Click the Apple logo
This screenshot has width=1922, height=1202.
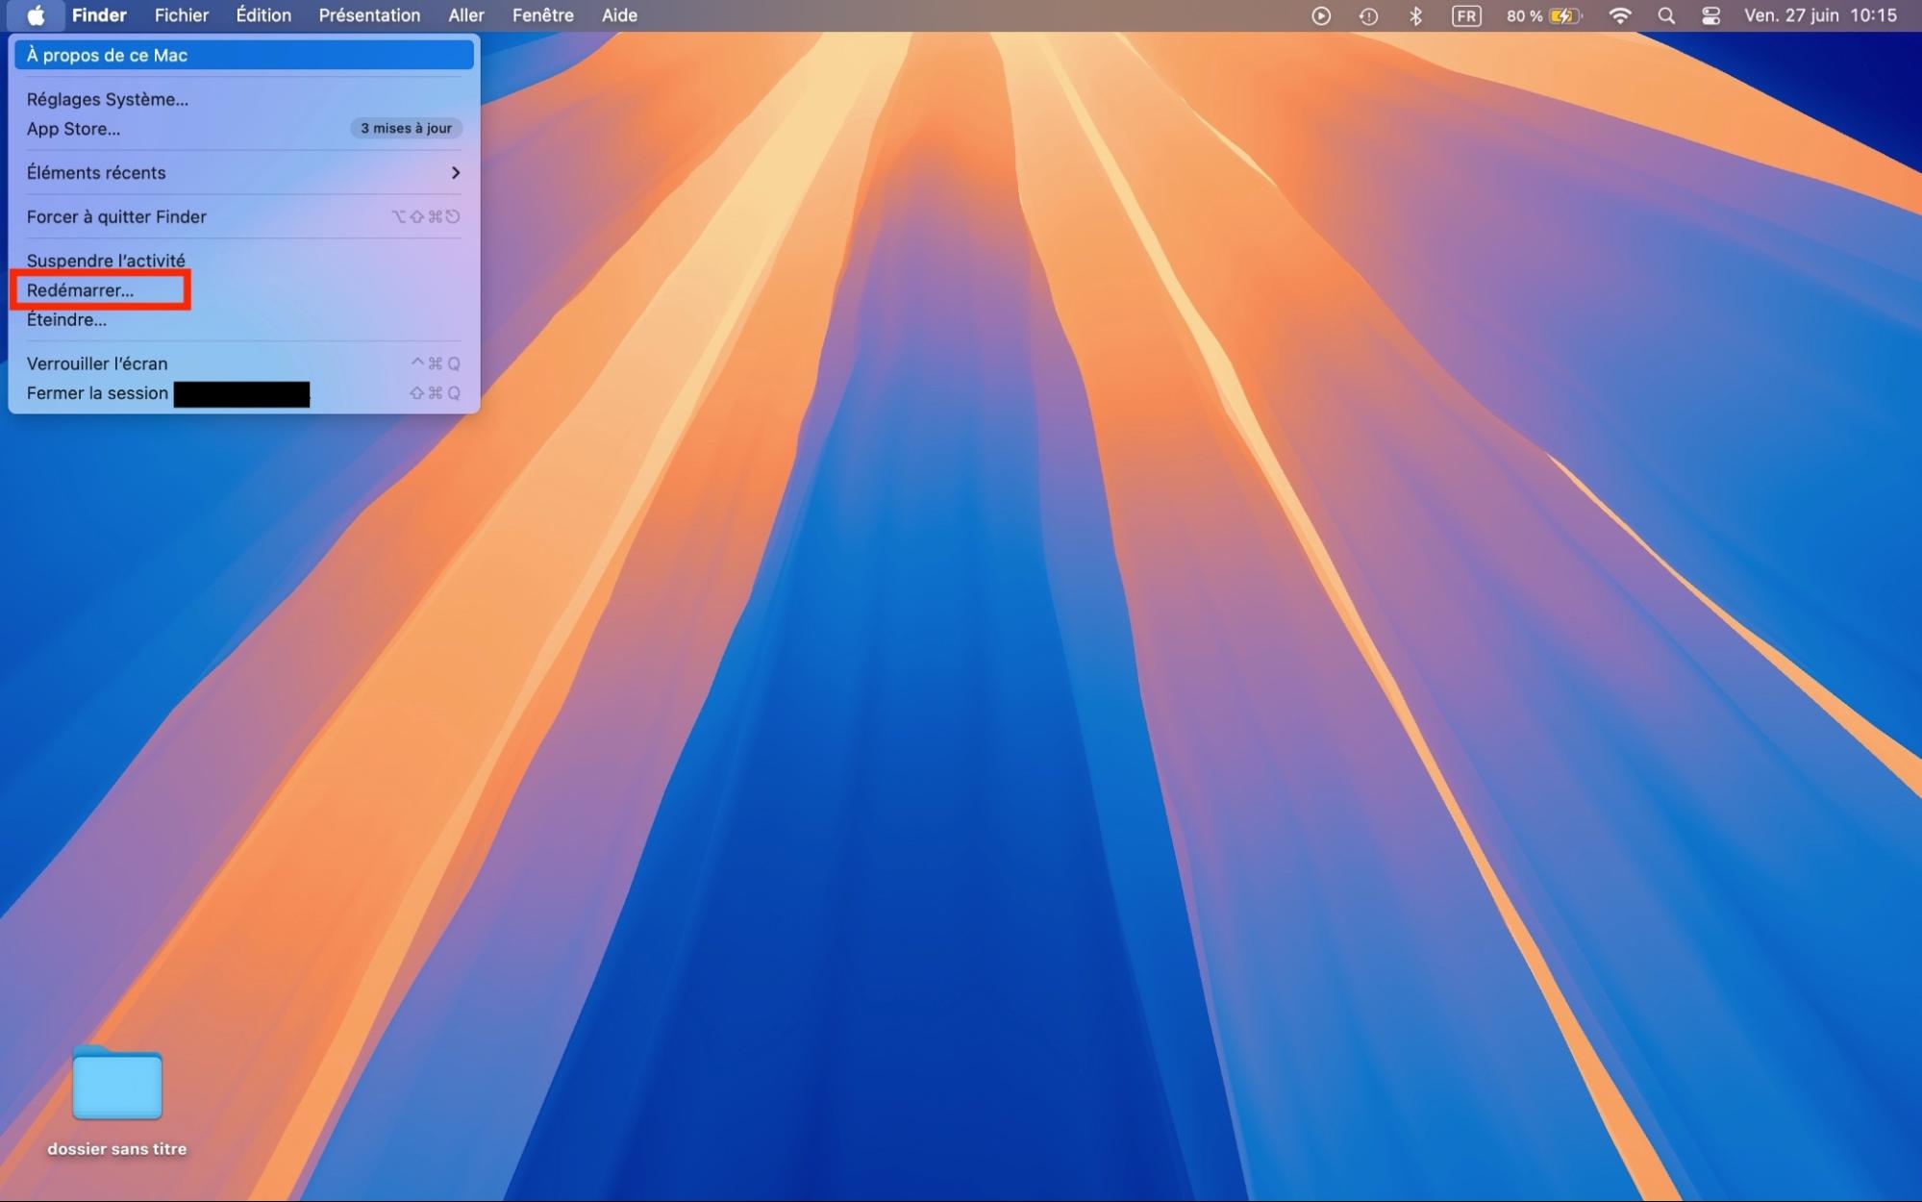[37, 15]
